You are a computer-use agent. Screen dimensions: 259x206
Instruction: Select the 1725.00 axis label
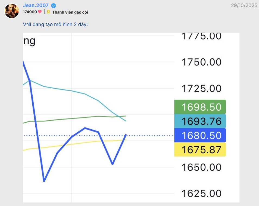point(201,89)
